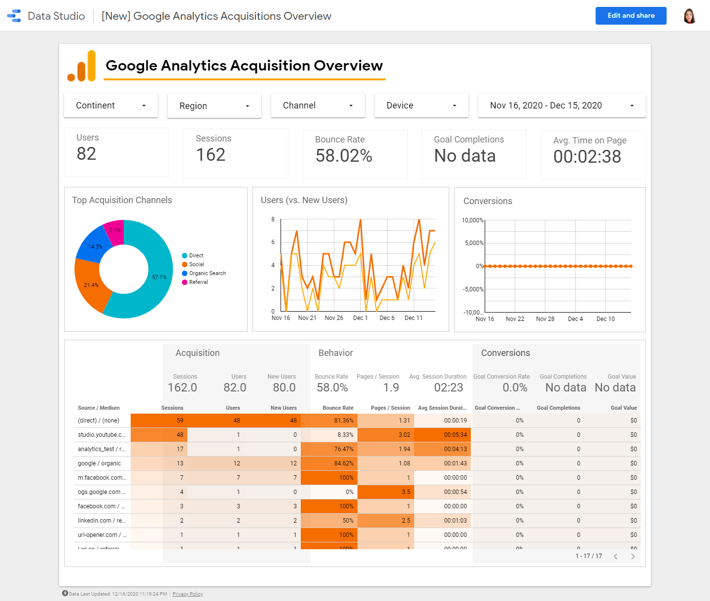Go to next table page arrow
Screen dimensions: 710x601
tap(633, 556)
